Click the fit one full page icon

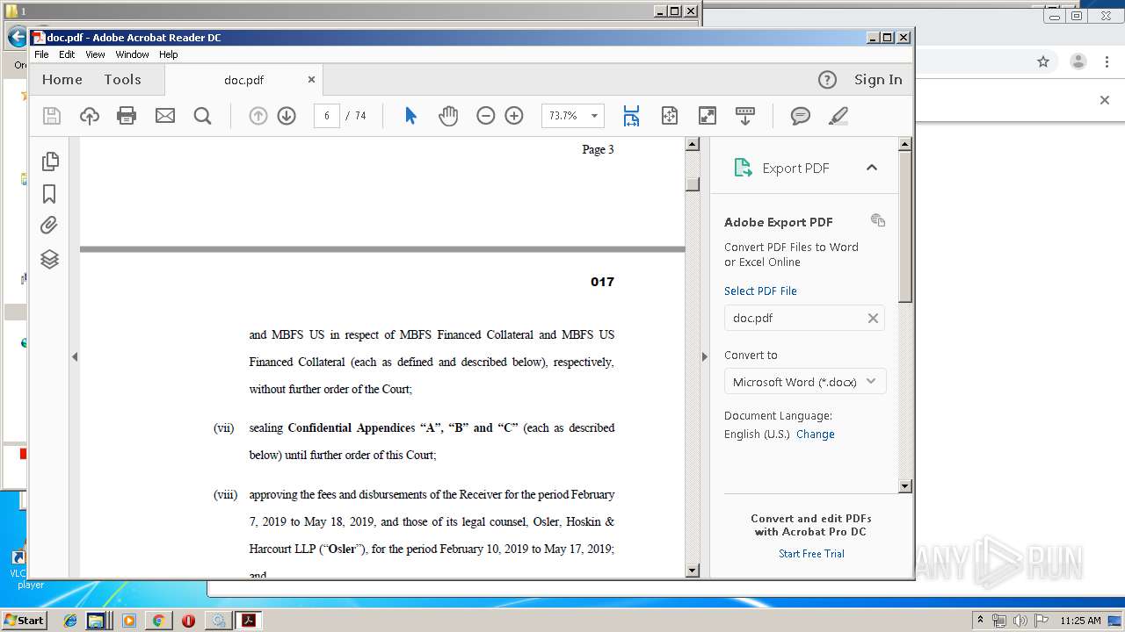coord(670,116)
